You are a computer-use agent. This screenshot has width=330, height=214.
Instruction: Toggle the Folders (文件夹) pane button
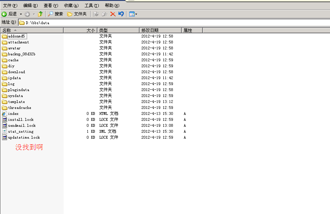tap(77, 14)
